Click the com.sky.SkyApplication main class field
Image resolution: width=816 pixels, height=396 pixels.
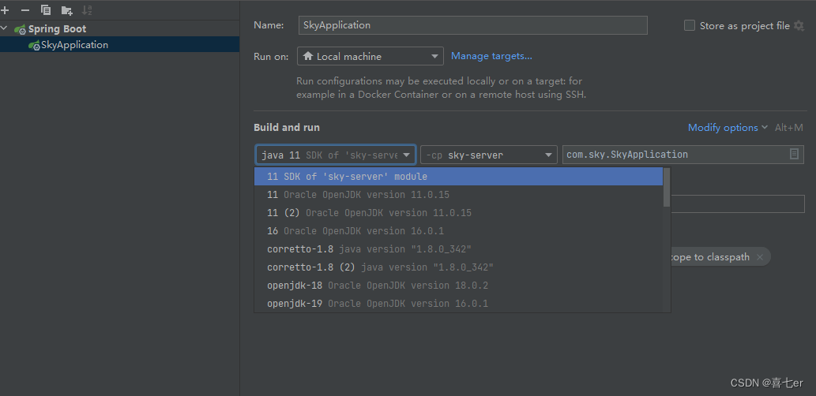click(683, 155)
